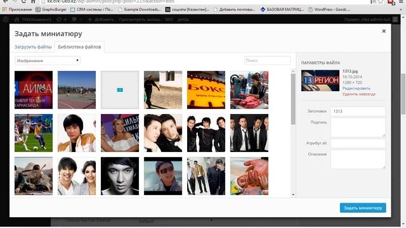
Task: Open the соцсети [Казахстан] bookmark
Action: tap(187, 9)
